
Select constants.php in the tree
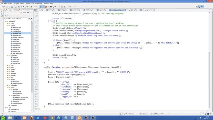coord(17,31)
